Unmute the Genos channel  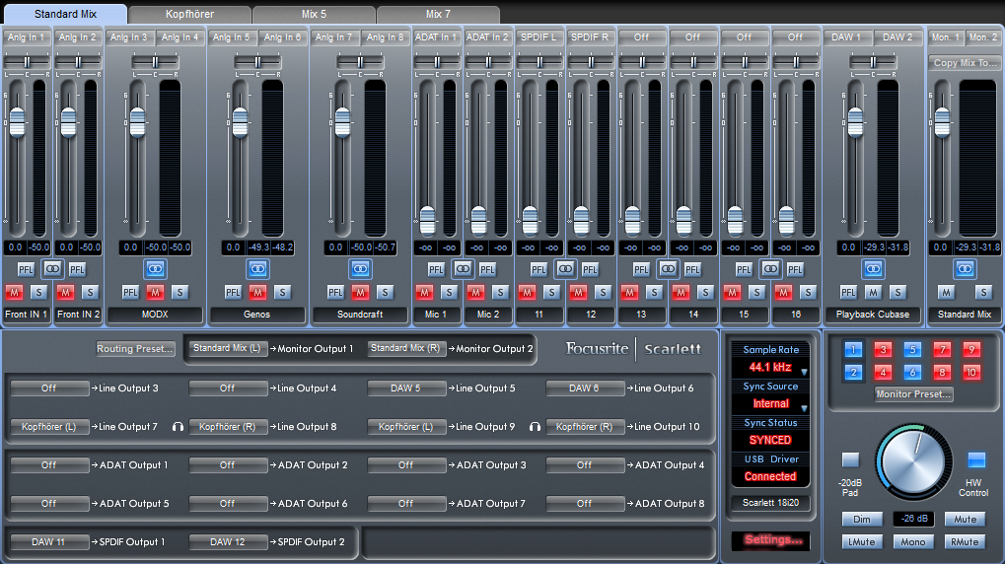tap(257, 292)
